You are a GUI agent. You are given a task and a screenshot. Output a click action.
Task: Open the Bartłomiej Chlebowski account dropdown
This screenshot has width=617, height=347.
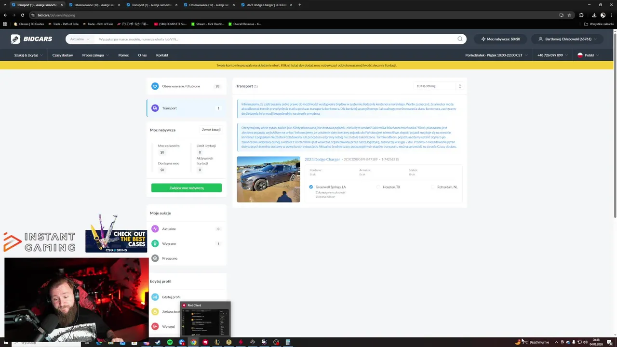pos(568,39)
